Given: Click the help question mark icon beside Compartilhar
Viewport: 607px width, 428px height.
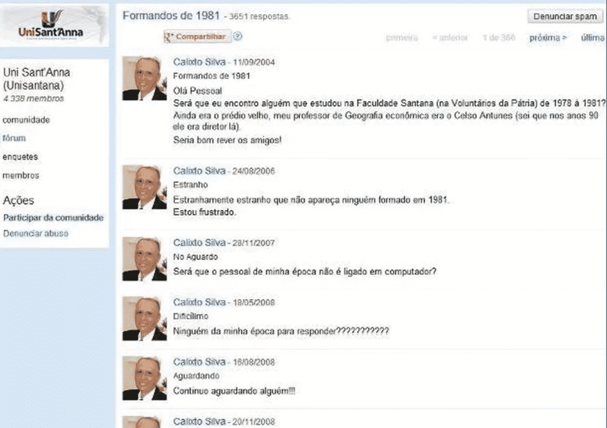Looking at the screenshot, I should pos(238,36).
